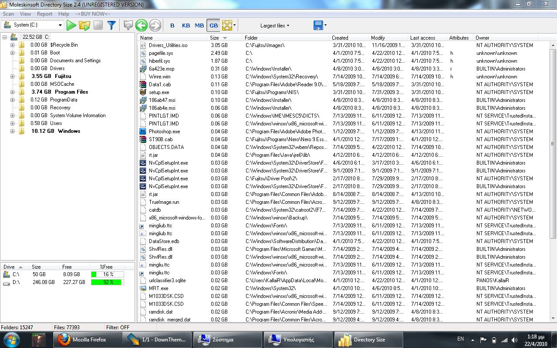Start scan with green play button
Image resolution: width=557 pixels, height=348 pixels.
71,25
